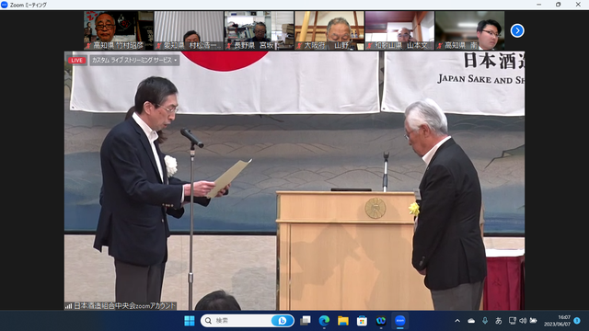Toggle the Japanese IME あ input mode
The width and height of the screenshot is (589, 331).
click(499, 321)
